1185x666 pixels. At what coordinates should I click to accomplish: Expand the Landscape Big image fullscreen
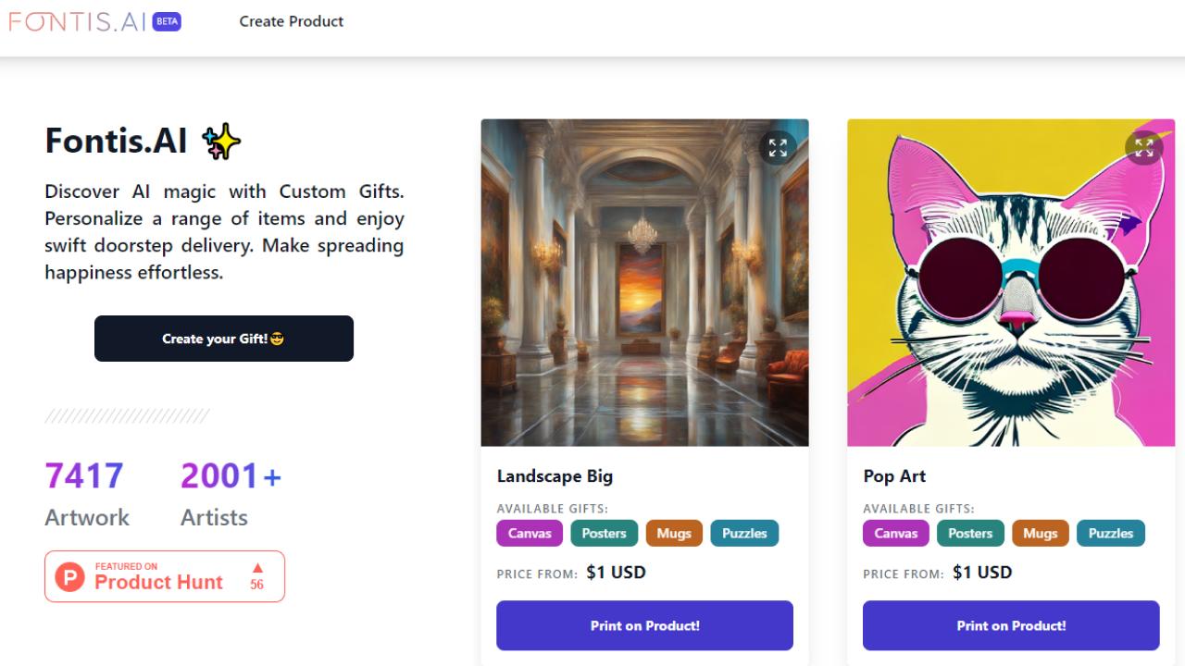tap(778, 147)
